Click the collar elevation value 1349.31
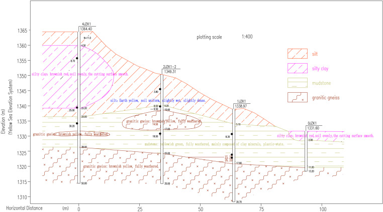Viewport: 383px width, 212px height. point(170,72)
